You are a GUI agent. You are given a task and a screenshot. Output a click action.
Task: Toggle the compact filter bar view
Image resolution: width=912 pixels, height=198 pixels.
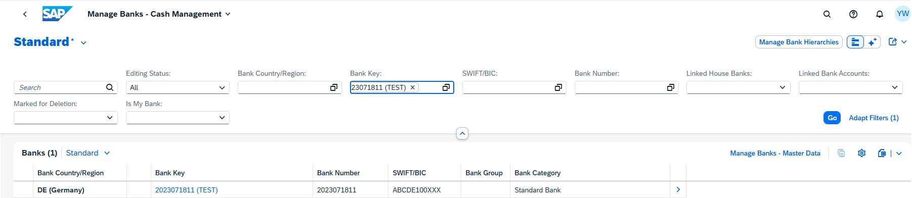pos(855,42)
